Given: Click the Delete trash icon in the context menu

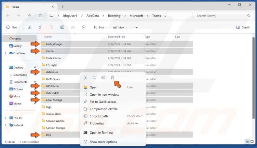Looking at the screenshot, I should point(112,77).
